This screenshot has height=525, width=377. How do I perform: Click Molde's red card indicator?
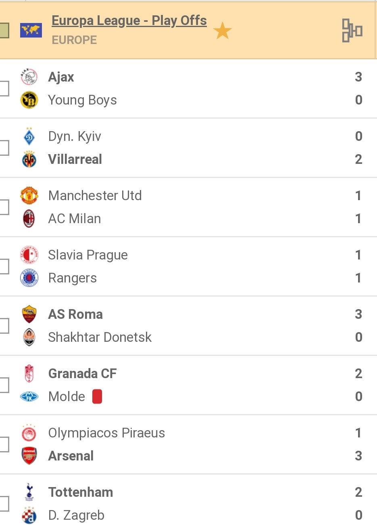click(97, 396)
